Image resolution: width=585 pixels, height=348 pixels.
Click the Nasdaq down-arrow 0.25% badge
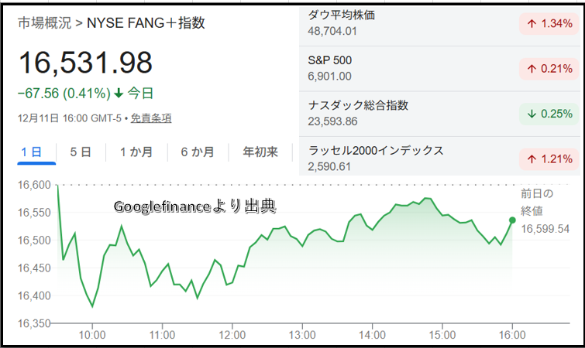(549, 114)
